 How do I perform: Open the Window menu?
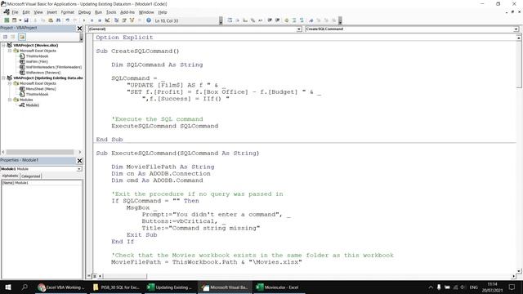coord(146,12)
